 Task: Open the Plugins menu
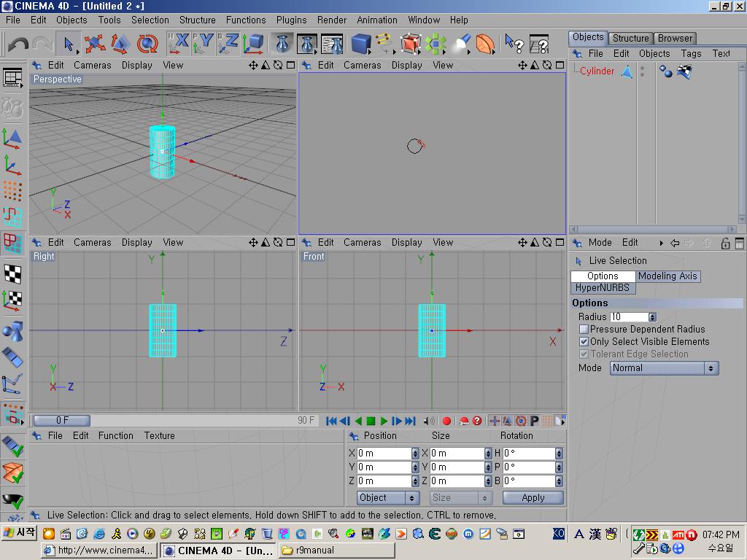tap(291, 20)
